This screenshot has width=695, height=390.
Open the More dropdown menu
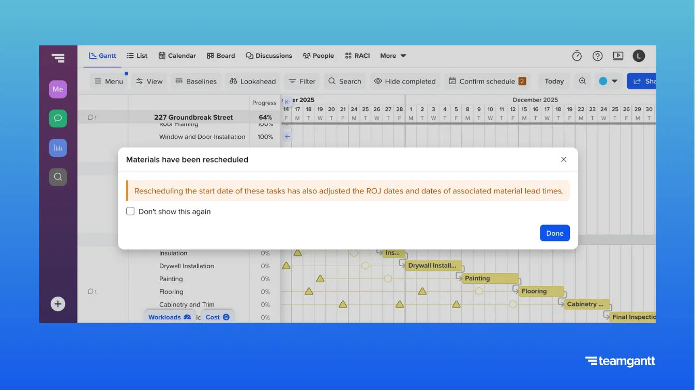tap(392, 56)
